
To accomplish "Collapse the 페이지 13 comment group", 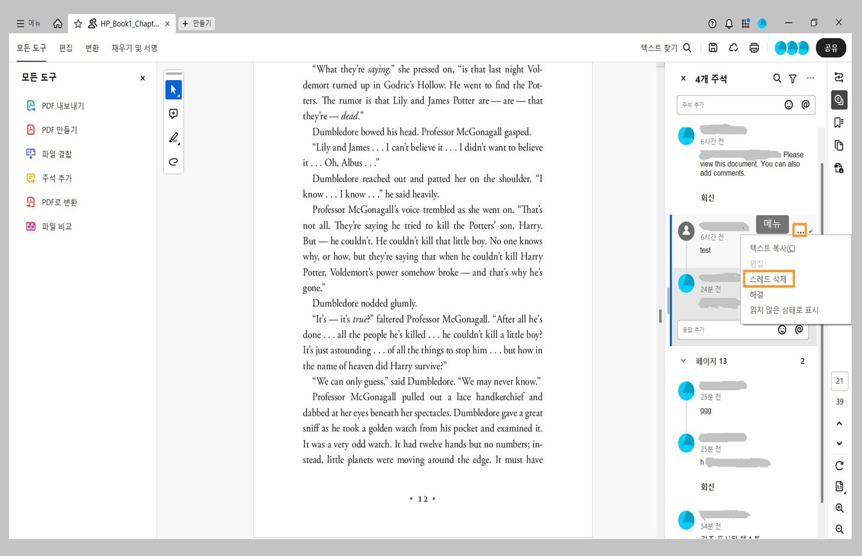I will click(683, 361).
